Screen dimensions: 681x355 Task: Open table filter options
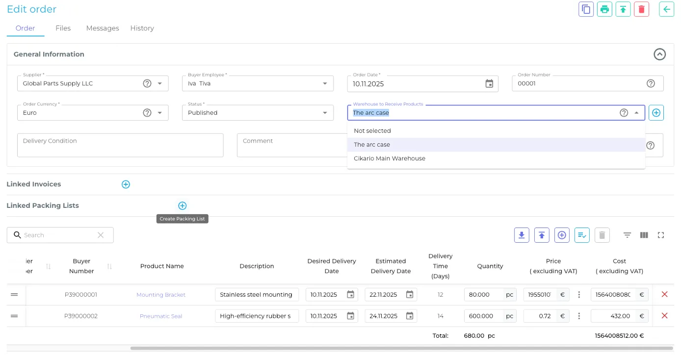[627, 235]
